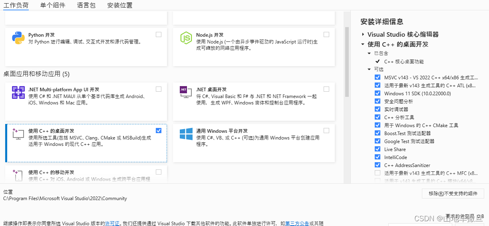Click the C++ mobile development icon
Image resolution: width=489 pixels, height=226 pixels.
click(x=18, y=176)
